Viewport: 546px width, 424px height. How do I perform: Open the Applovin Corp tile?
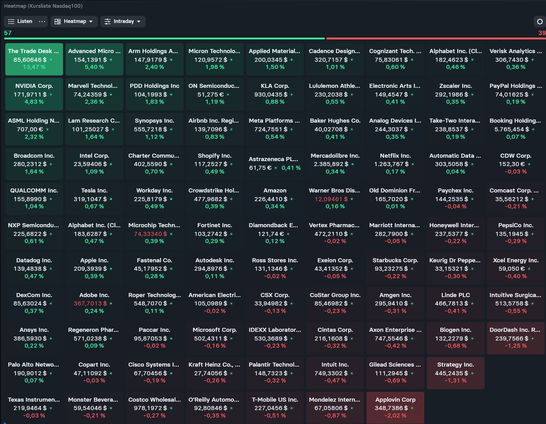[395, 408]
